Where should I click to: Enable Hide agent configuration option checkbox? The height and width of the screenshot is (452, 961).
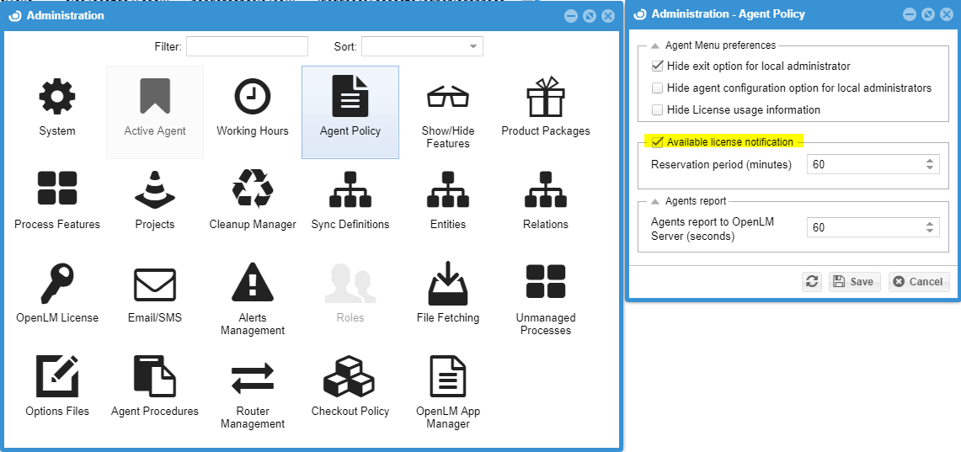click(x=658, y=88)
